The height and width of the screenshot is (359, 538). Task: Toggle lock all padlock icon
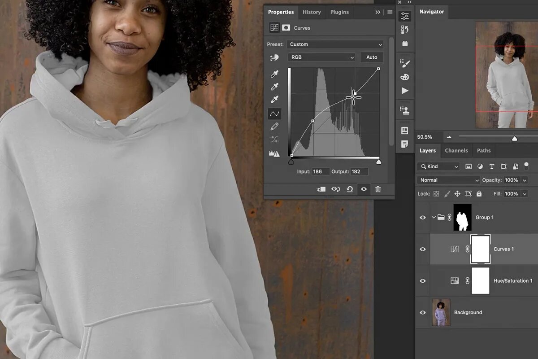(x=479, y=194)
